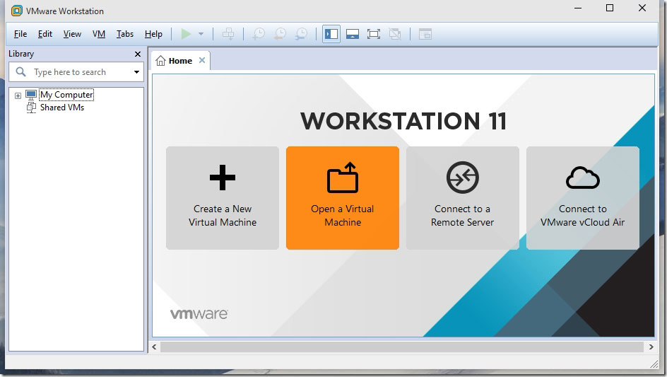Close the Library panel
The height and width of the screenshot is (377, 667).
137,54
